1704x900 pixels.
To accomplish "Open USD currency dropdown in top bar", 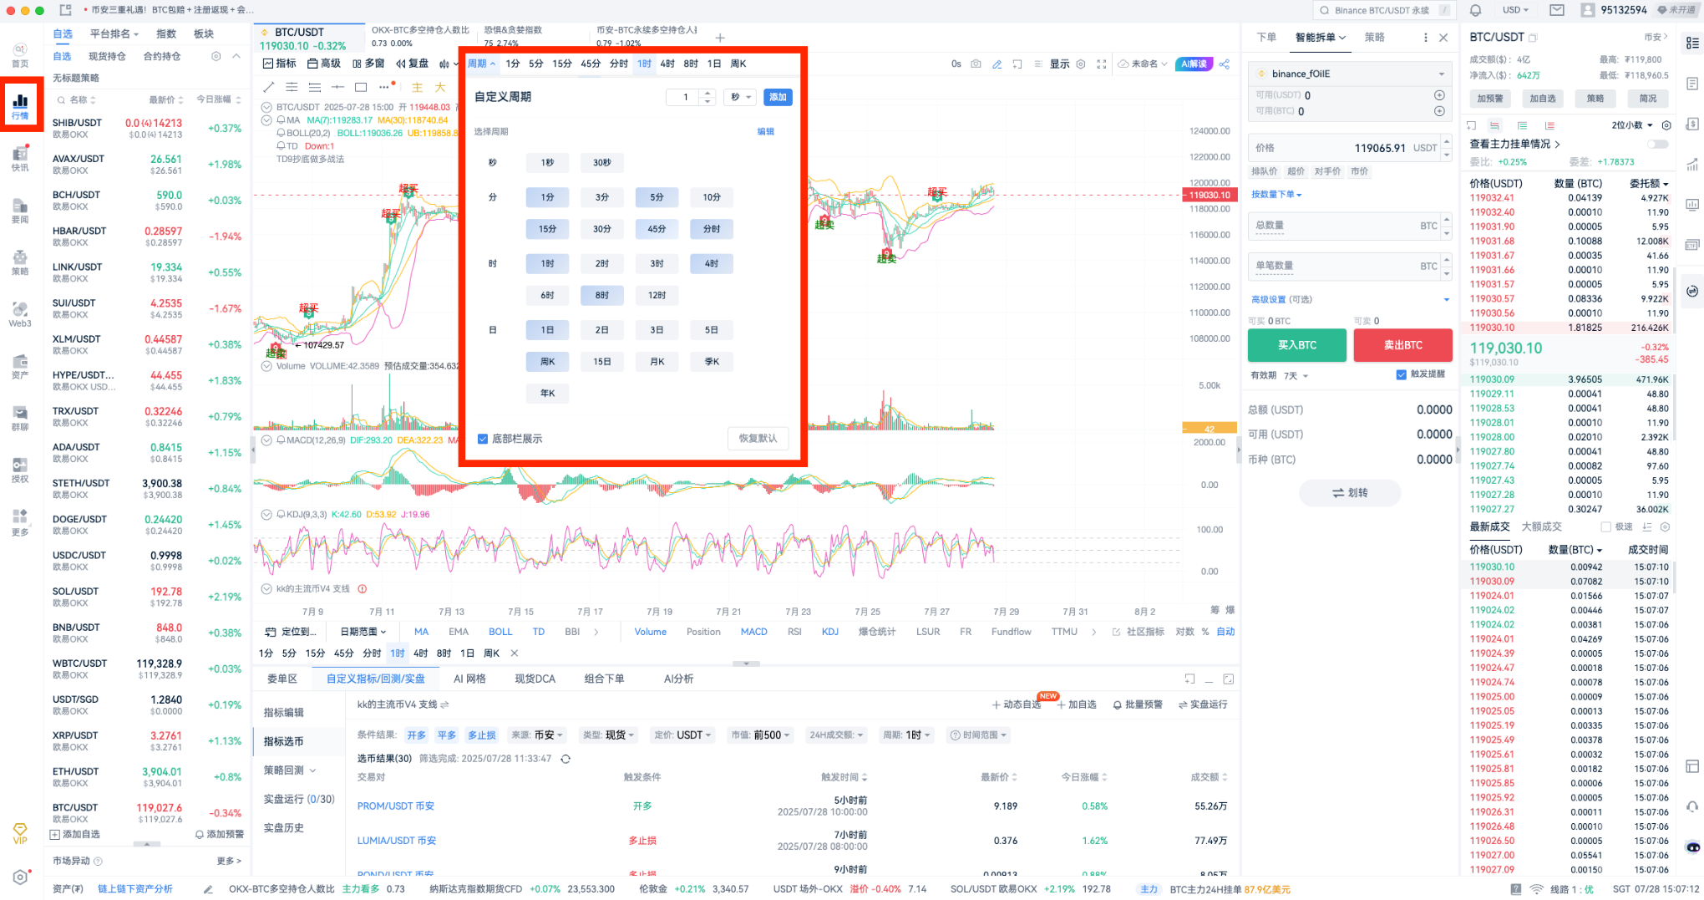I will [1515, 10].
